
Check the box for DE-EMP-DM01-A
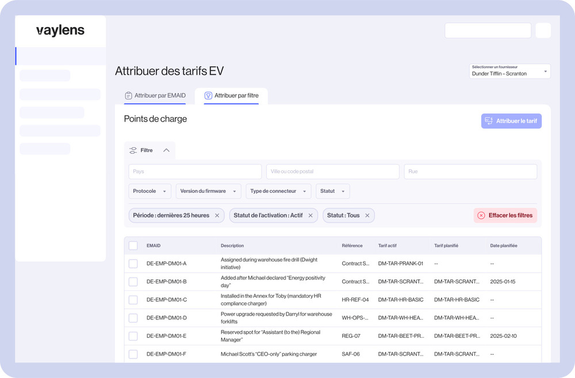pos(133,264)
